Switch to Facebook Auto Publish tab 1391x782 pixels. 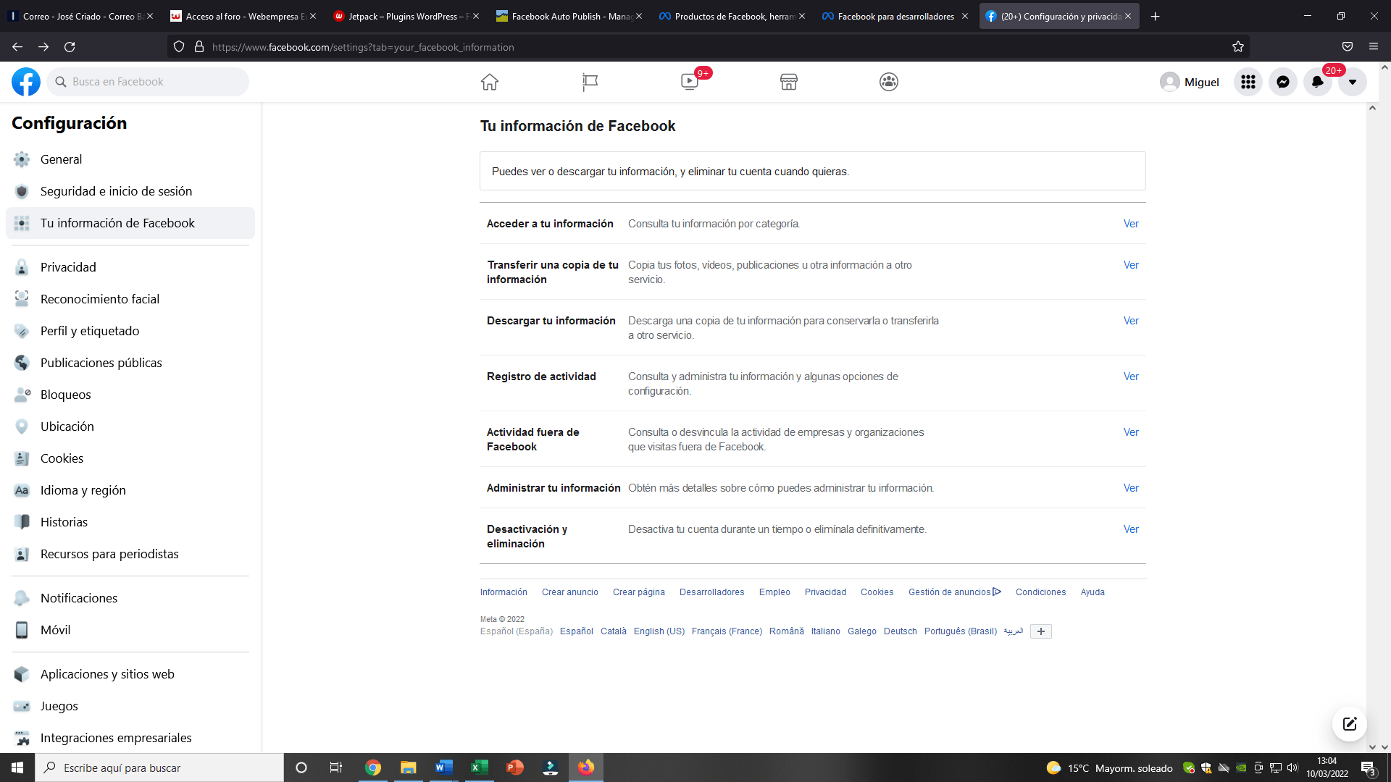[569, 16]
